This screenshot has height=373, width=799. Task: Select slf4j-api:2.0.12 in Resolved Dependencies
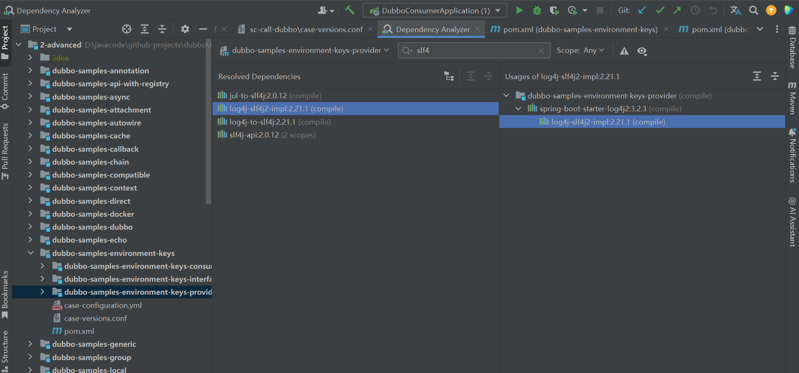pyautogui.click(x=254, y=135)
